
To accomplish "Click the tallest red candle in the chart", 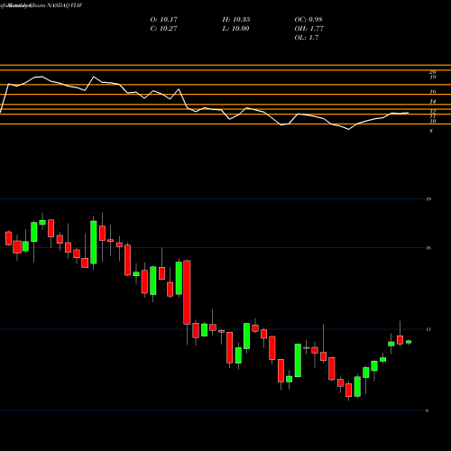I will (x=187, y=292).
